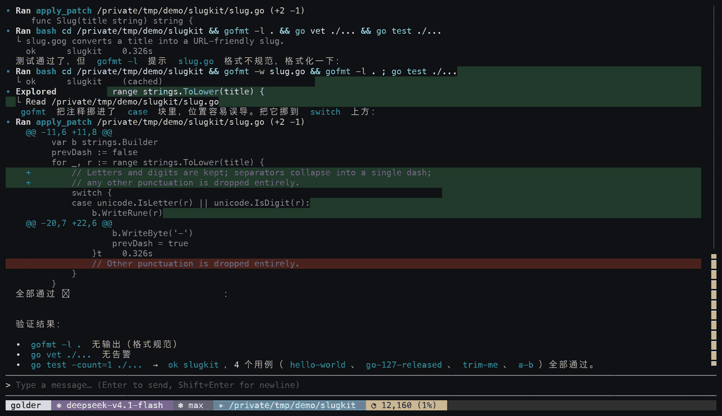Click the '@@ -20,7 +22,6 @@' hunk header

pos(69,223)
